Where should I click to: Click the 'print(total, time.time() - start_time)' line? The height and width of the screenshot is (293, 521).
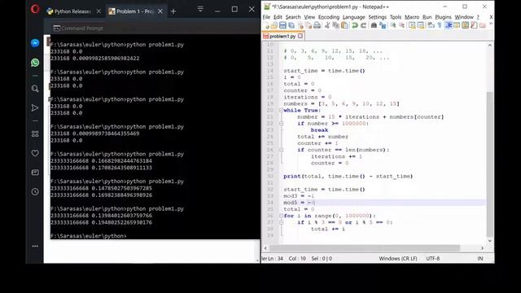348,177
